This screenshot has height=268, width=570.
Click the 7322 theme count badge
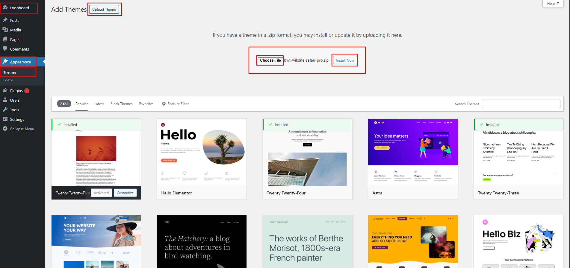(x=64, y=104)
